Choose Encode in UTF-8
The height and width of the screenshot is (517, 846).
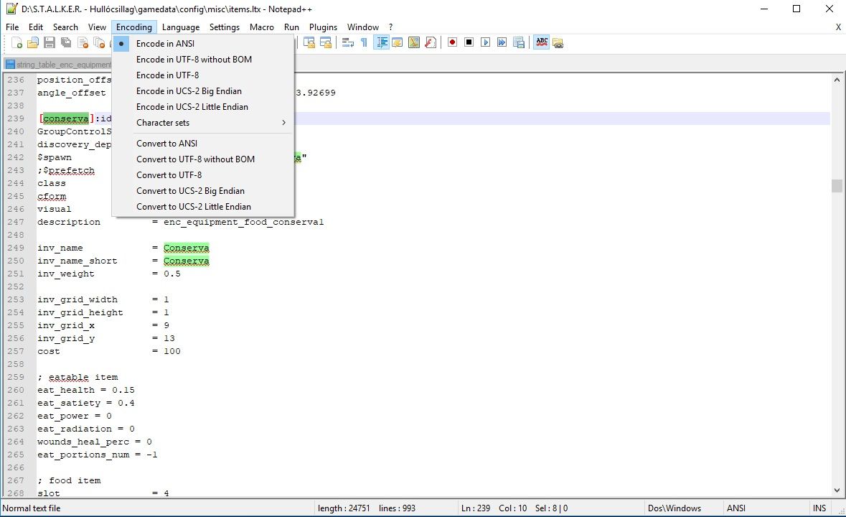[x=203, y=75]
